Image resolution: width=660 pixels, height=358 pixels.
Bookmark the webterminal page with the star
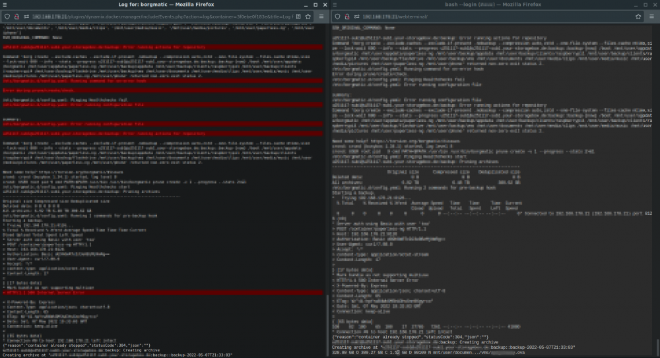[638, 16]
